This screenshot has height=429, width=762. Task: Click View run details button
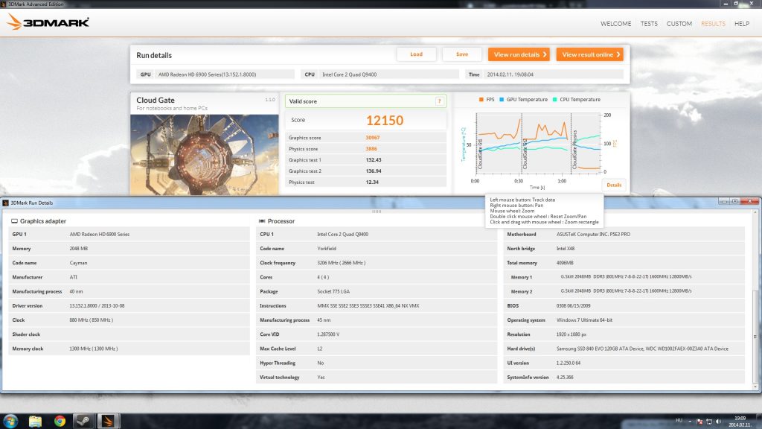(519, 54)
